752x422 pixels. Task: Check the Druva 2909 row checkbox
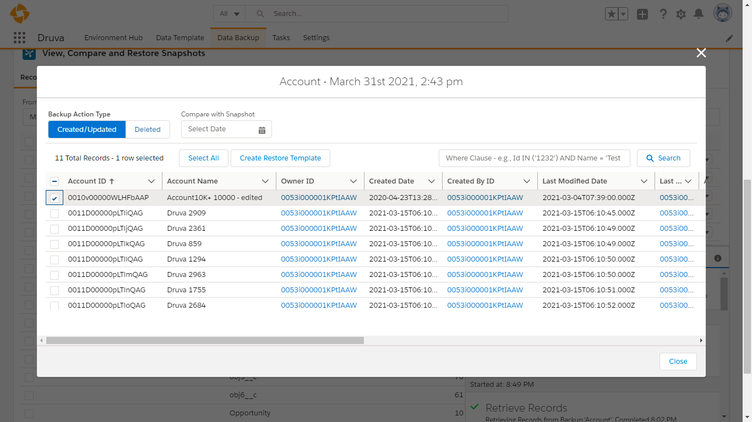point(55,213)
